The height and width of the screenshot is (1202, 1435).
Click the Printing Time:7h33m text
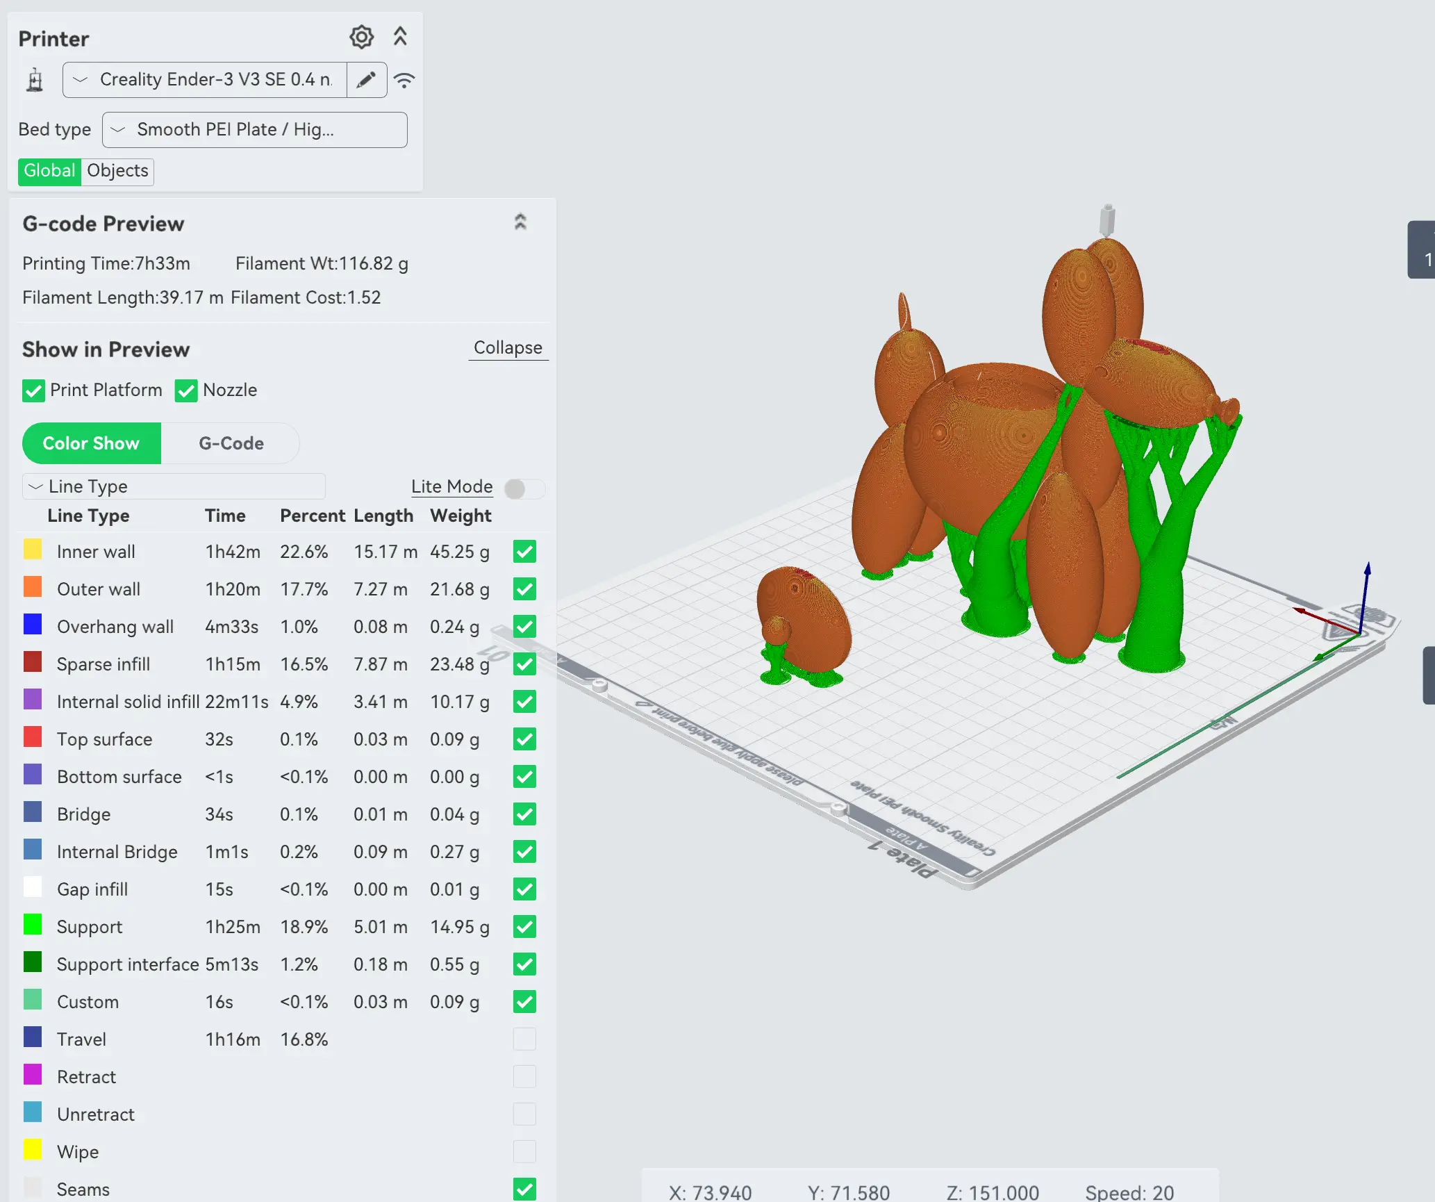pyautogui.click(x=106, y=264)
